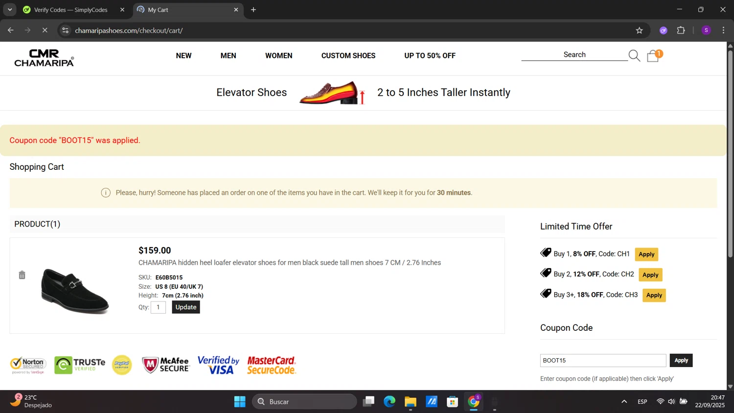Click the Norton Secured badge
Viewport: 734px width, 413px height.
point(28,366)
